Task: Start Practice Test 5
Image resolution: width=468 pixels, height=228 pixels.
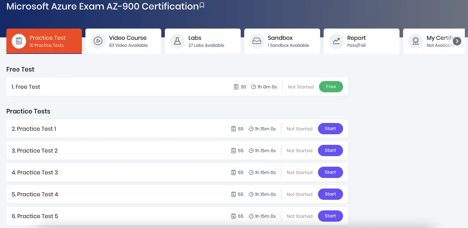Action: pos(330,216)
